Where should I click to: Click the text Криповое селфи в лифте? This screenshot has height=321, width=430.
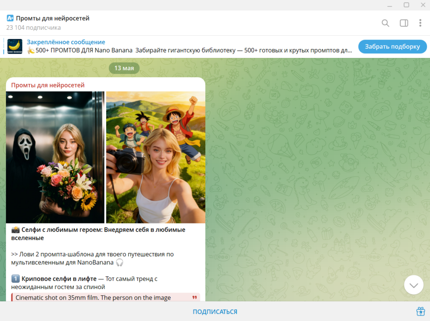tap(59, 279)
